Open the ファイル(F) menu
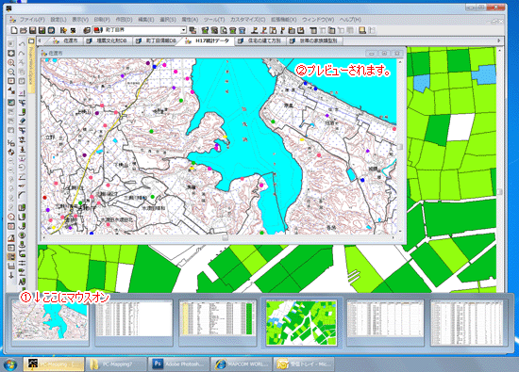 pos(32,20)
